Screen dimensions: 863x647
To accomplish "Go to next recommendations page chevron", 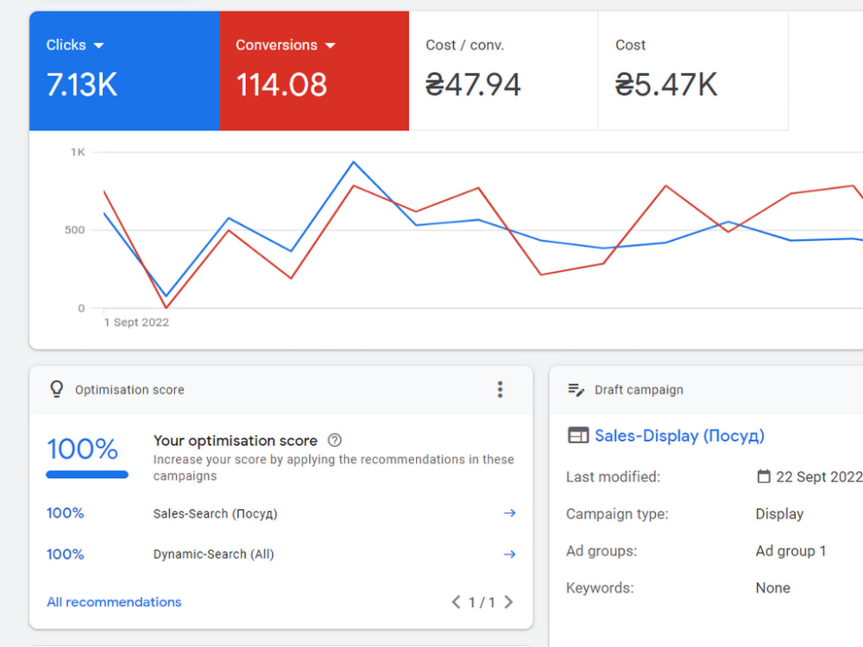I will click(x=508, y=602).
